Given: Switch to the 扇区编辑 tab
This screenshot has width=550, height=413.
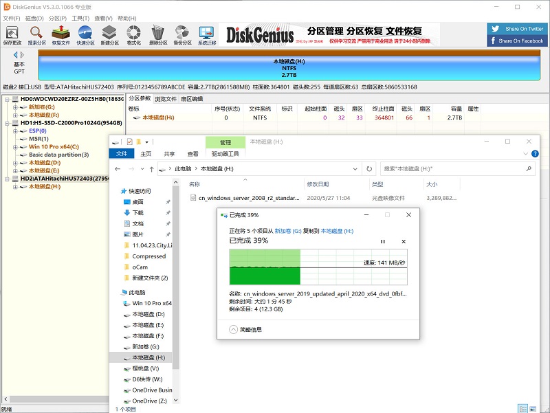Looking at the screenshot, I should click(x=192, y=99).
